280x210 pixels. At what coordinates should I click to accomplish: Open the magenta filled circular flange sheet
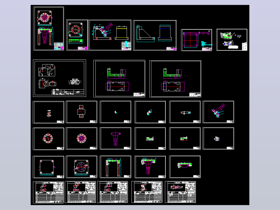tap(81, 138)
